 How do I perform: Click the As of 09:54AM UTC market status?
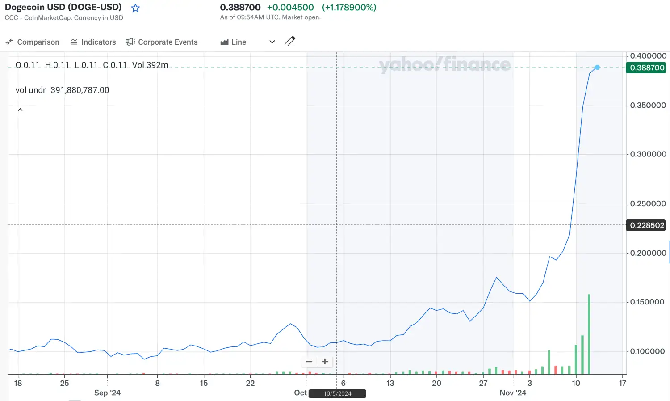point(270,17)
